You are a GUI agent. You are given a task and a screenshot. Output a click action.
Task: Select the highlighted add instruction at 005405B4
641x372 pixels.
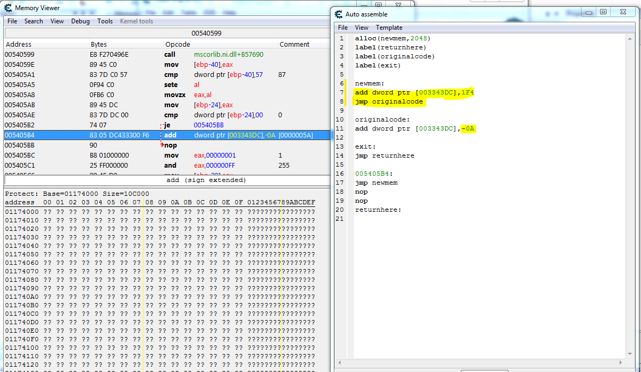pyautogui.click(x=159, y=135)
